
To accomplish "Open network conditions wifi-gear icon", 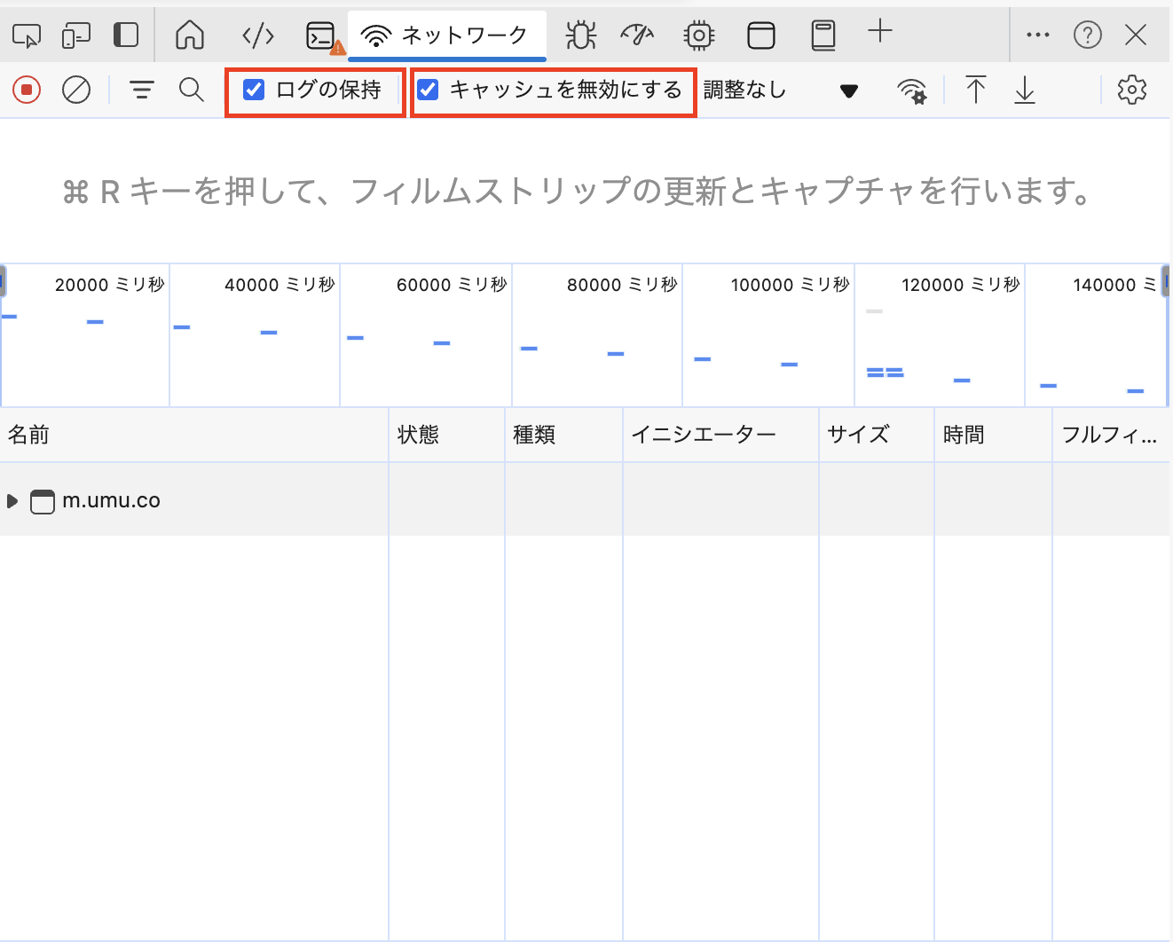I will coord(911,90).
